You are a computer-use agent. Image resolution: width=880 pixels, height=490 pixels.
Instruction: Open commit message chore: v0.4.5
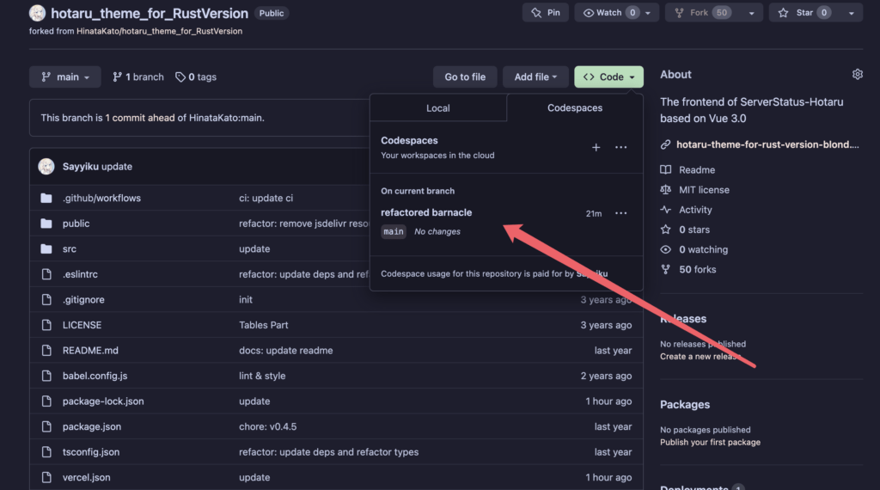268,426
